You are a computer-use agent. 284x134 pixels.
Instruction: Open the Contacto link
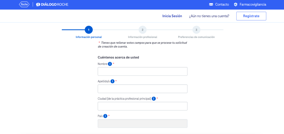coord(222,4)
